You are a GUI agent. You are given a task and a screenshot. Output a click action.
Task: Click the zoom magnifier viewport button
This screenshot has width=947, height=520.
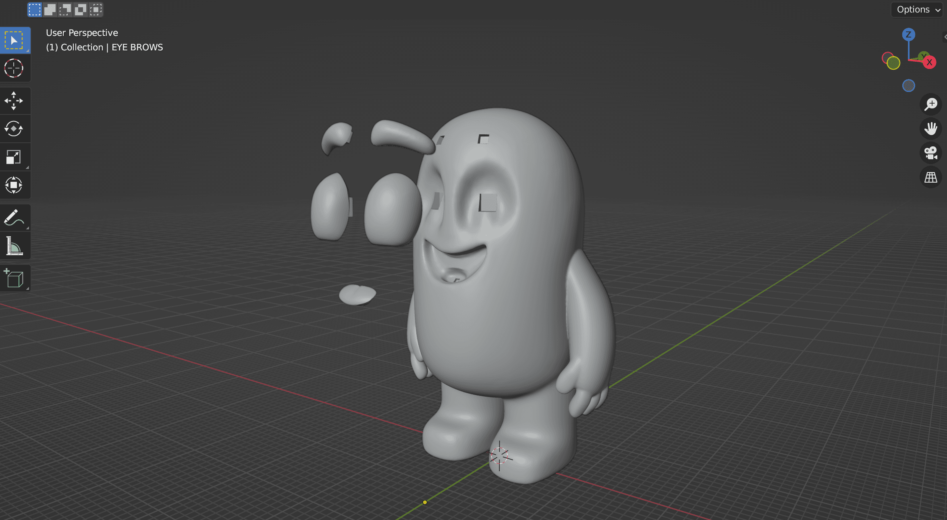click(930, 104)
